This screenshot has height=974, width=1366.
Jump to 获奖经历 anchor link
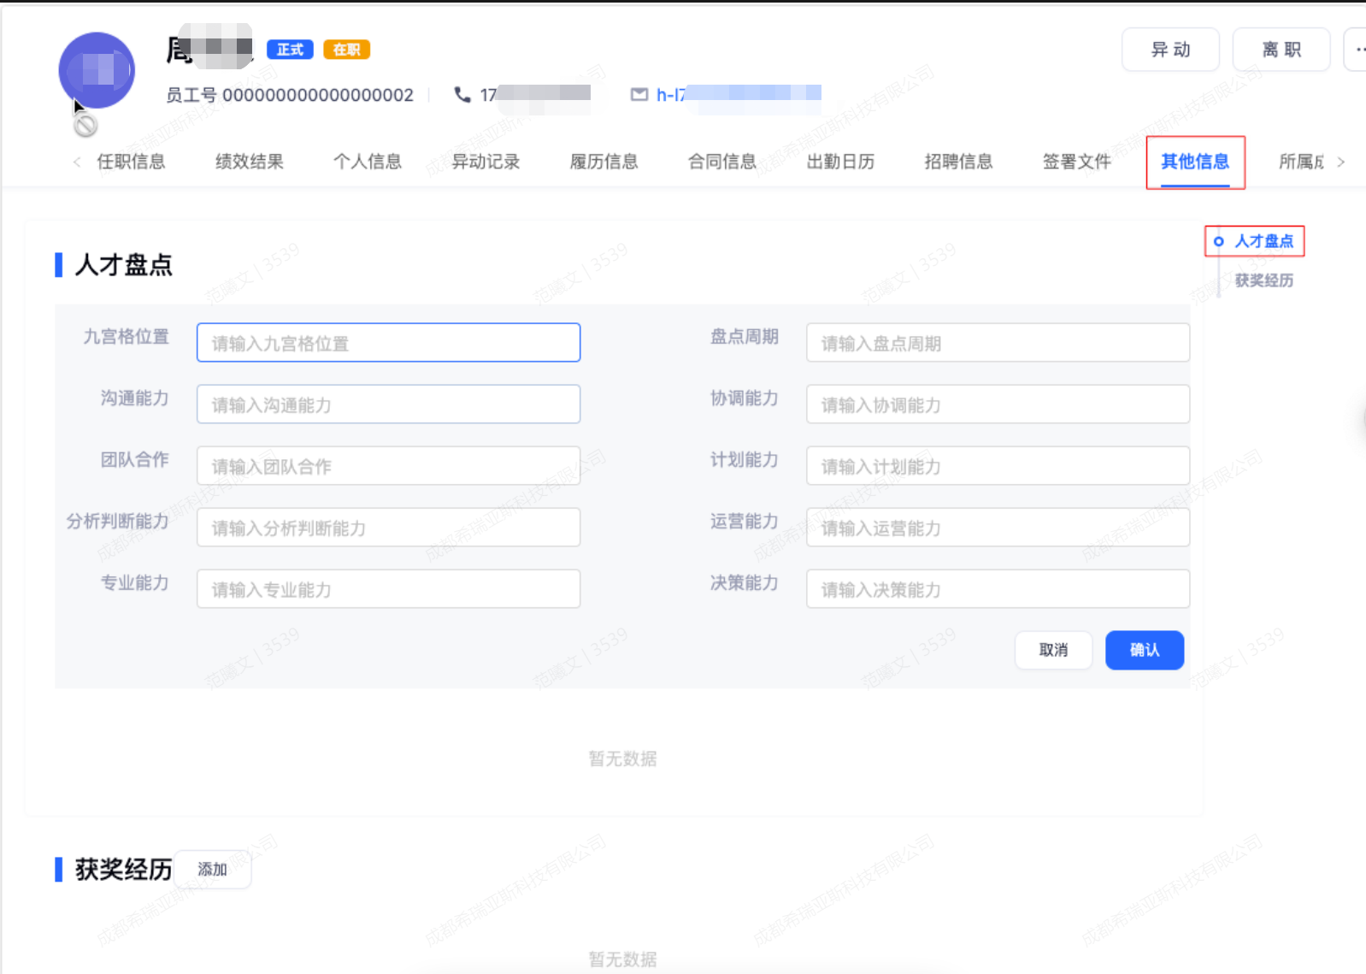point(1263,280)
